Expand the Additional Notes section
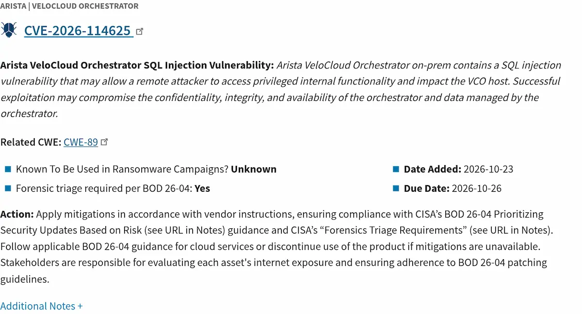Image resolution: width=582 pixels, height=314 pixels. pos(41,306)
